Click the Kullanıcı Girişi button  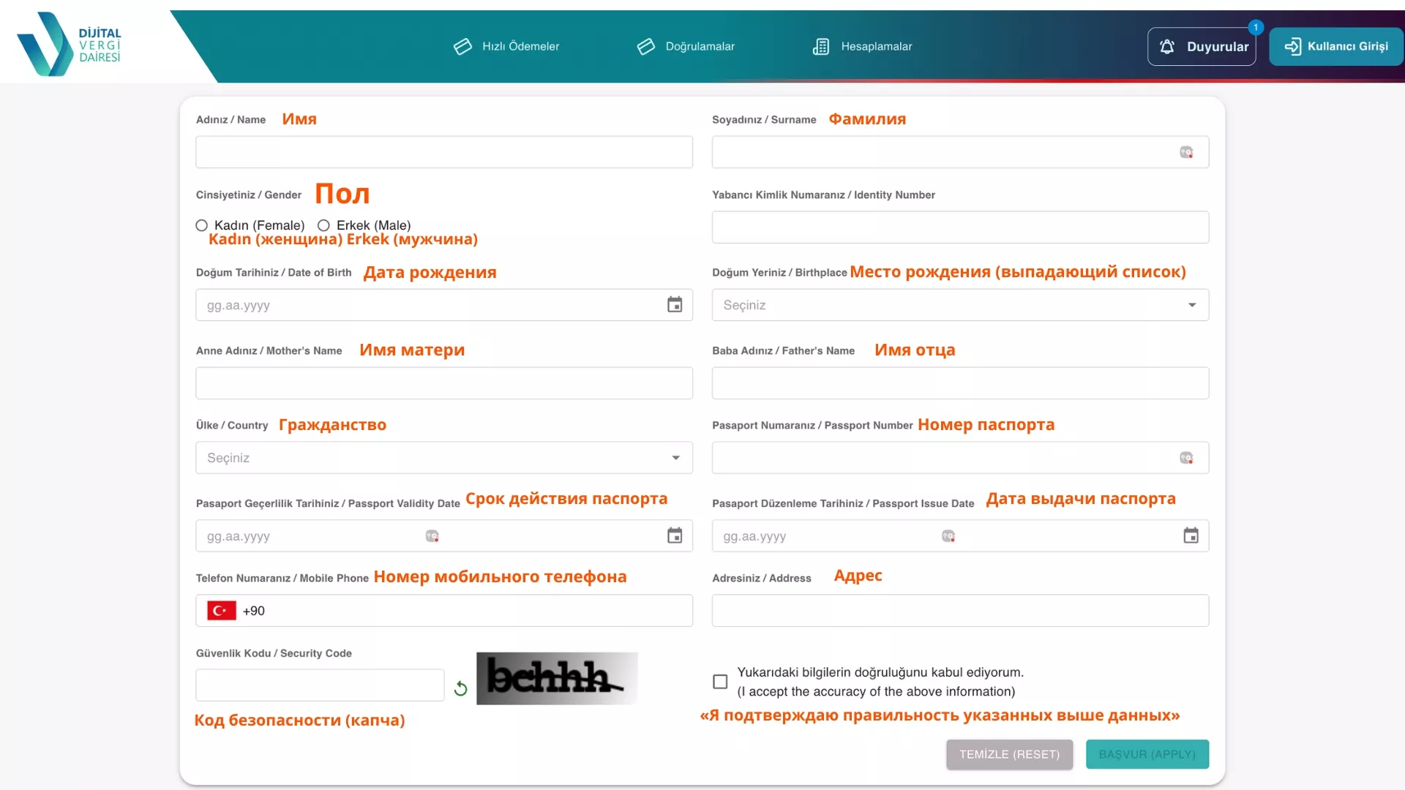tap(1336, 47)
